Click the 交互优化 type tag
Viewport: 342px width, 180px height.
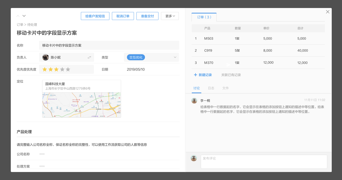pyautogui.click(x=136, y=57)
